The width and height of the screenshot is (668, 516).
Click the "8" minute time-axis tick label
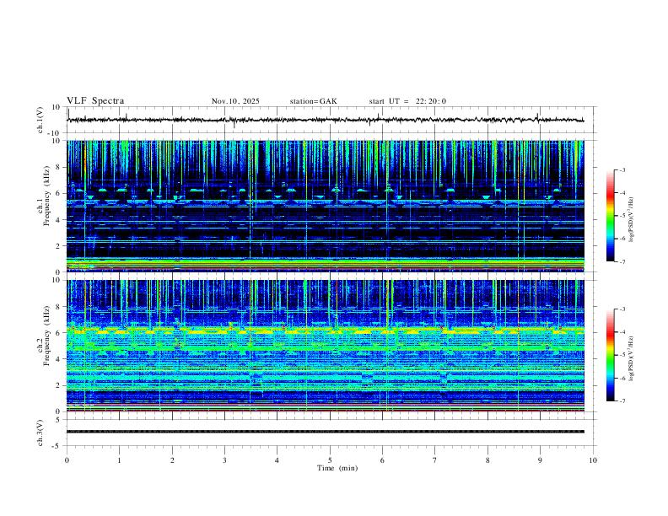[x=488, y=460]
